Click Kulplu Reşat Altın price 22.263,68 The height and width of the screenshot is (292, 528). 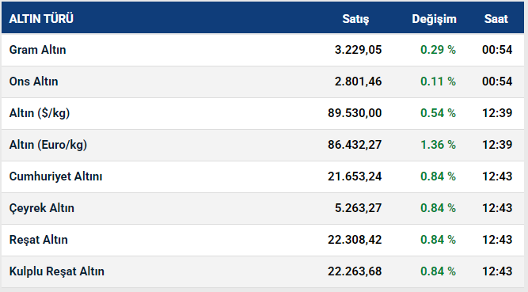pos(355,271)
